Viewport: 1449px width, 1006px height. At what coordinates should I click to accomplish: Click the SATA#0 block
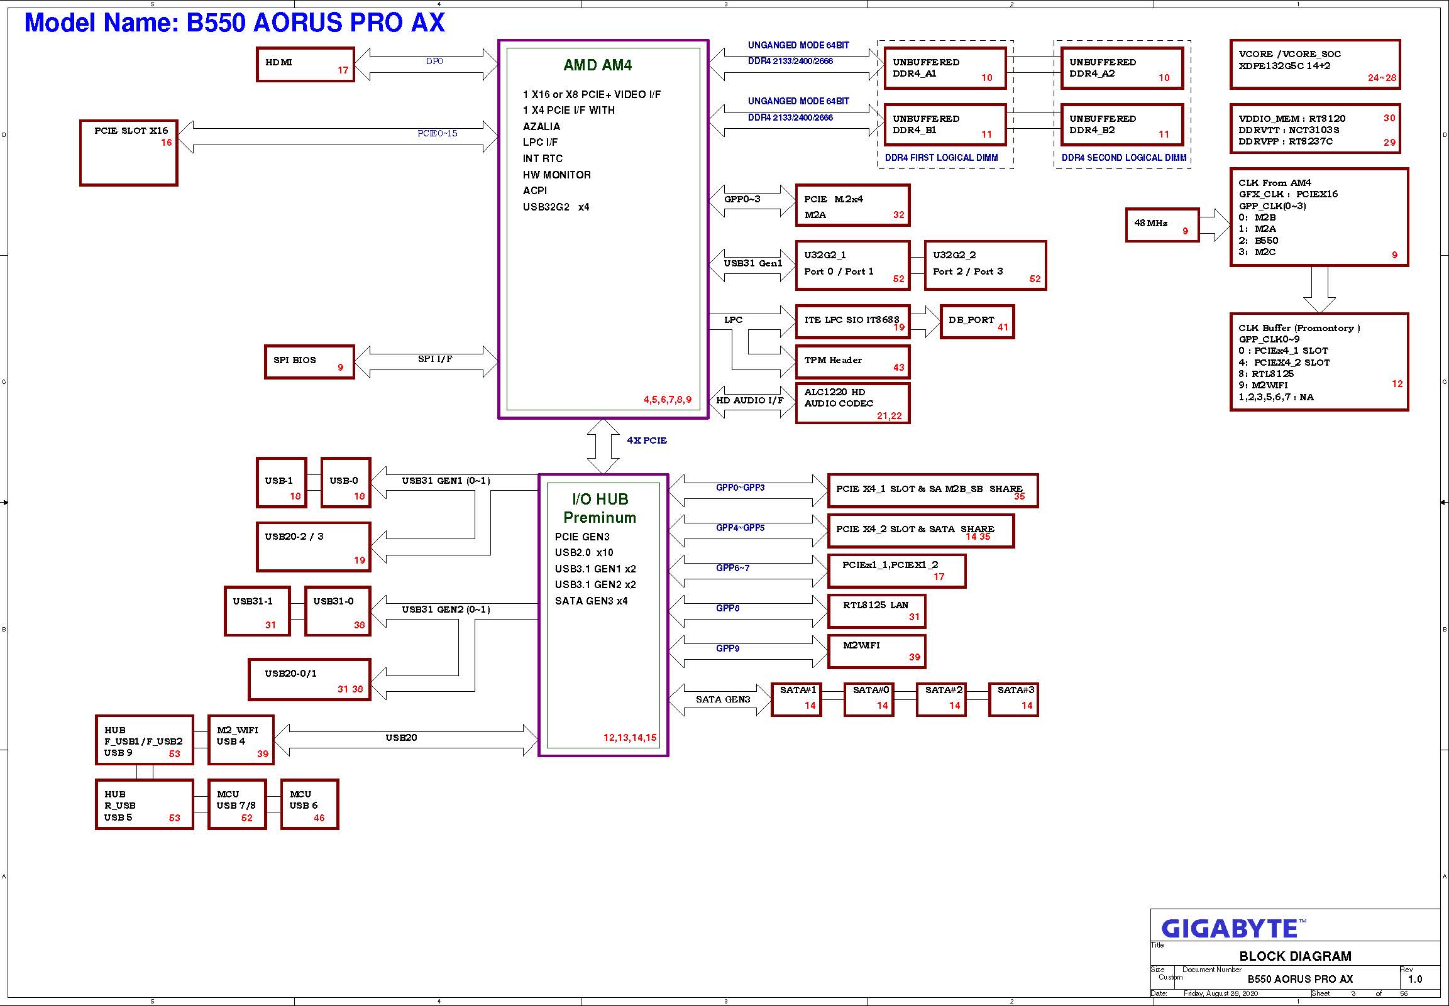point(869,699)
